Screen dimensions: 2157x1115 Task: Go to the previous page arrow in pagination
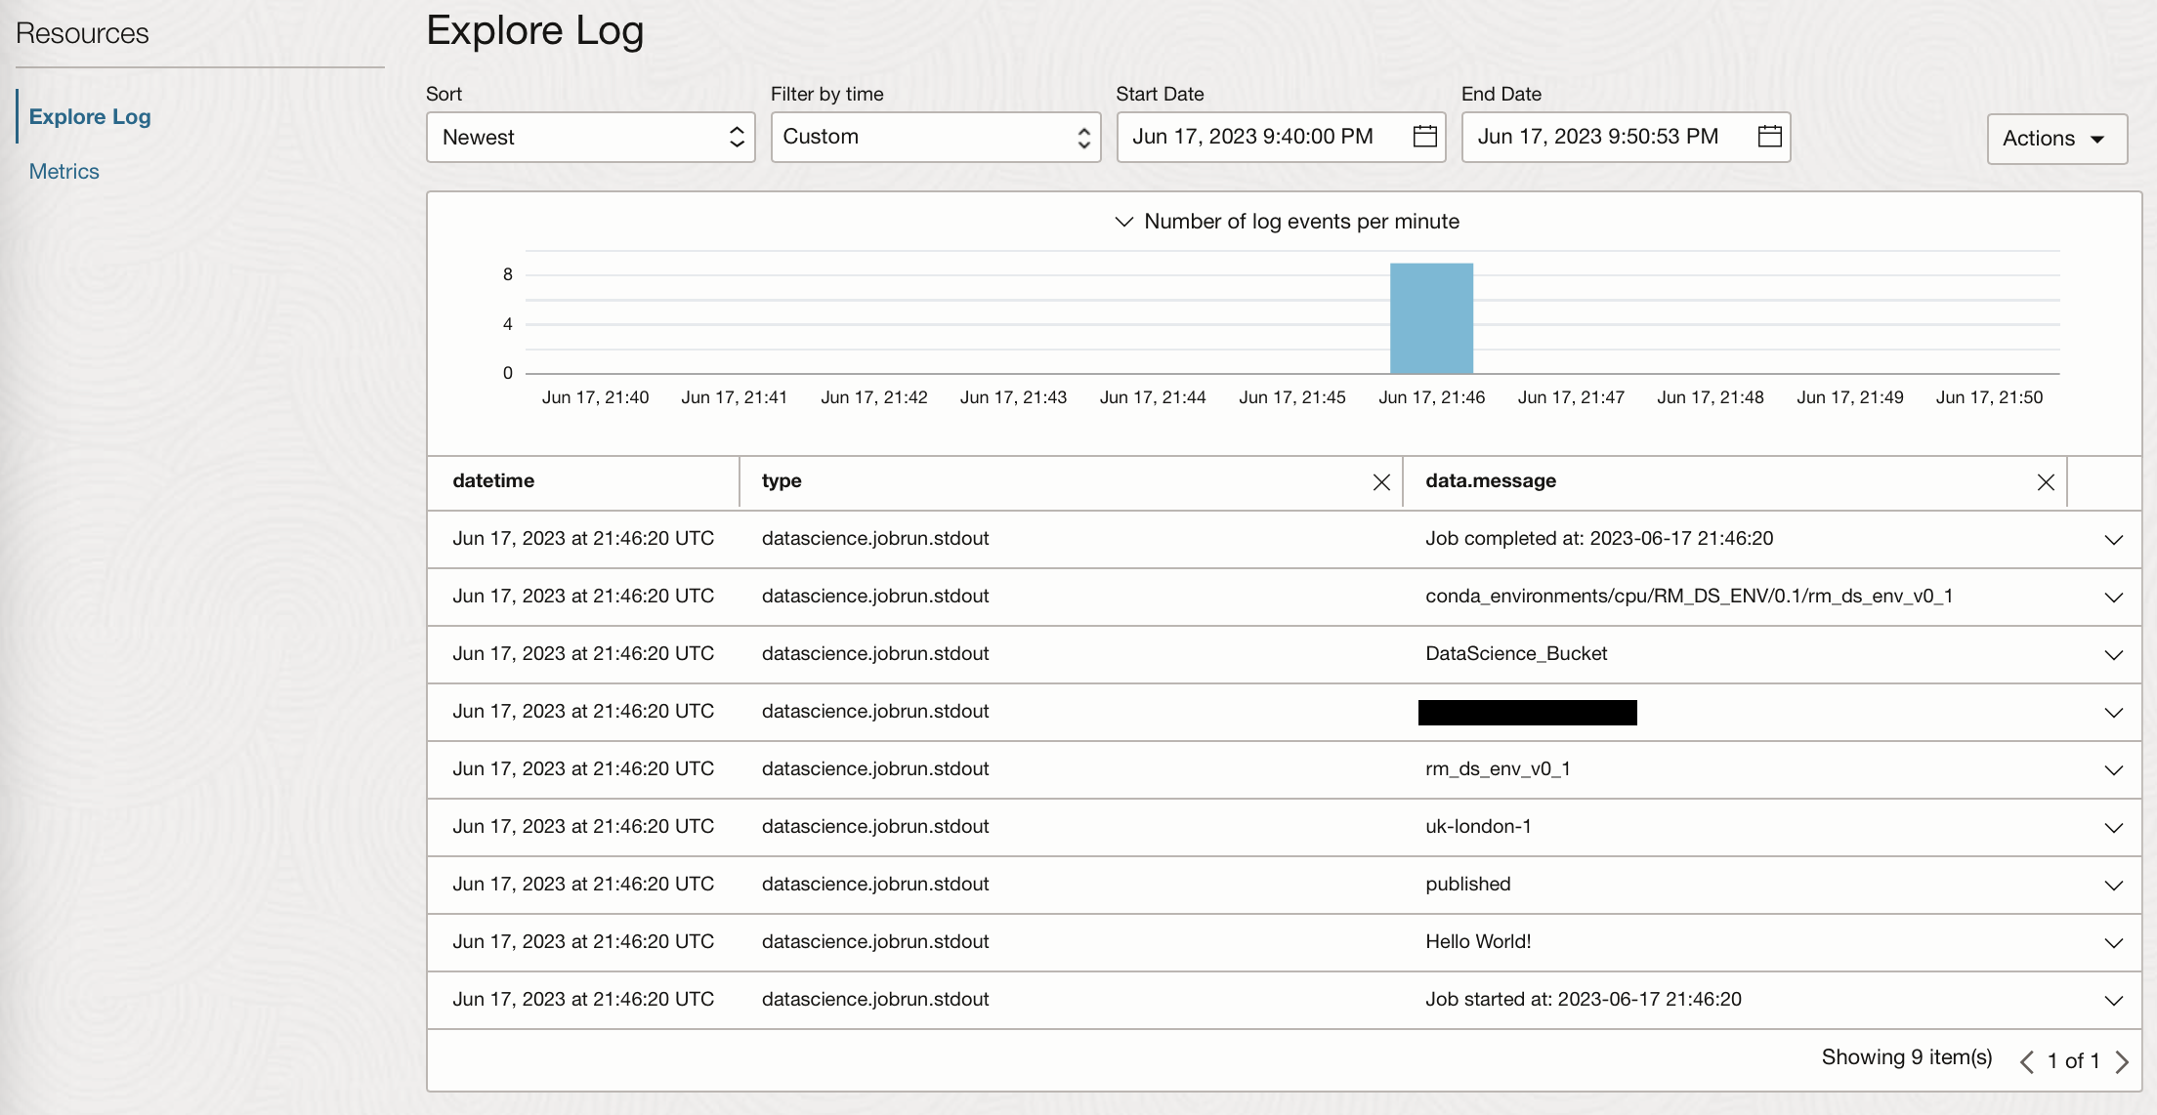[2027, 1061]
